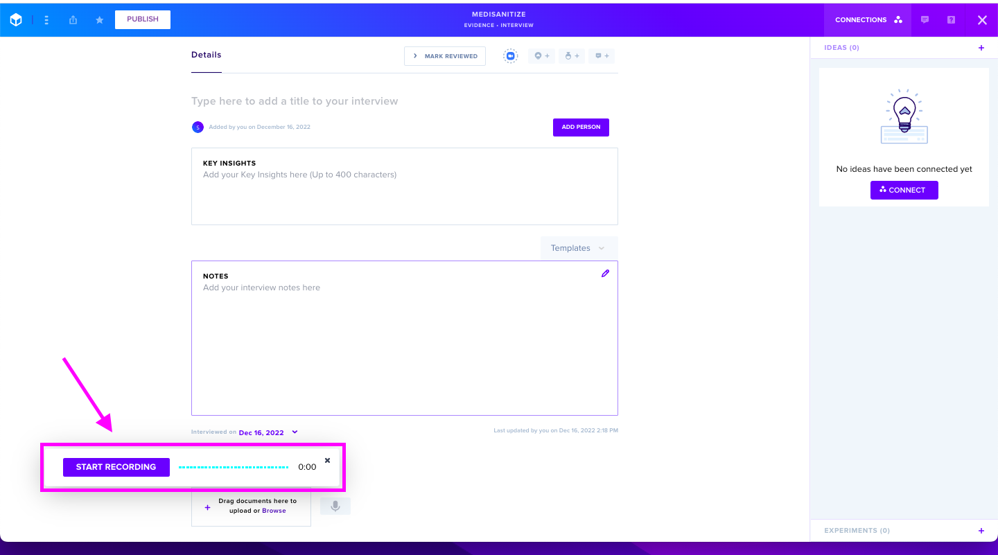The width and height of the screenshot is (998, 555).
Task: Click the share icon in header
Action: click(x=73, y=20)
